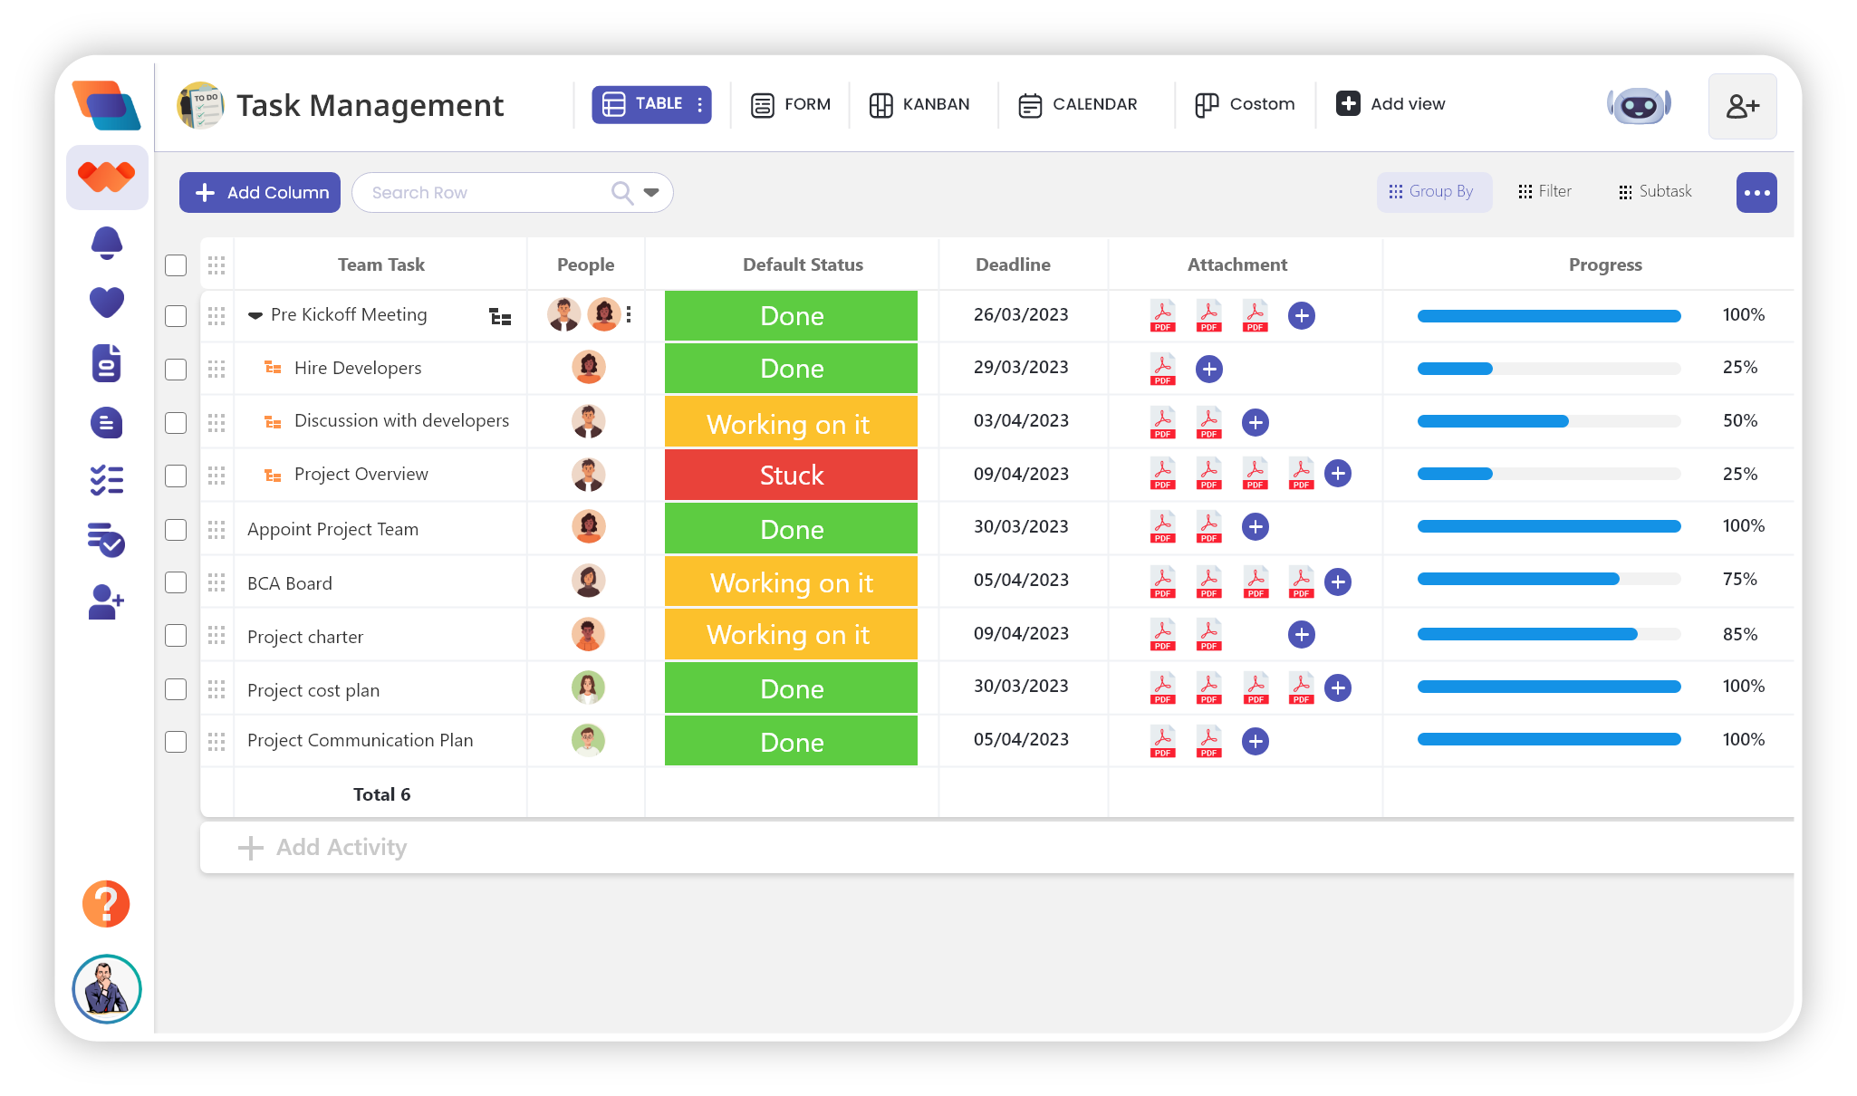1857x1096 pixels.
Task: Collapse the Pre Kickoff Meeting subtasks
Action: point(255,315)
